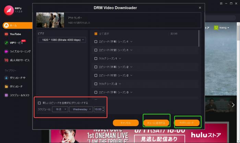Click the キャンセル button

point(126,123)
